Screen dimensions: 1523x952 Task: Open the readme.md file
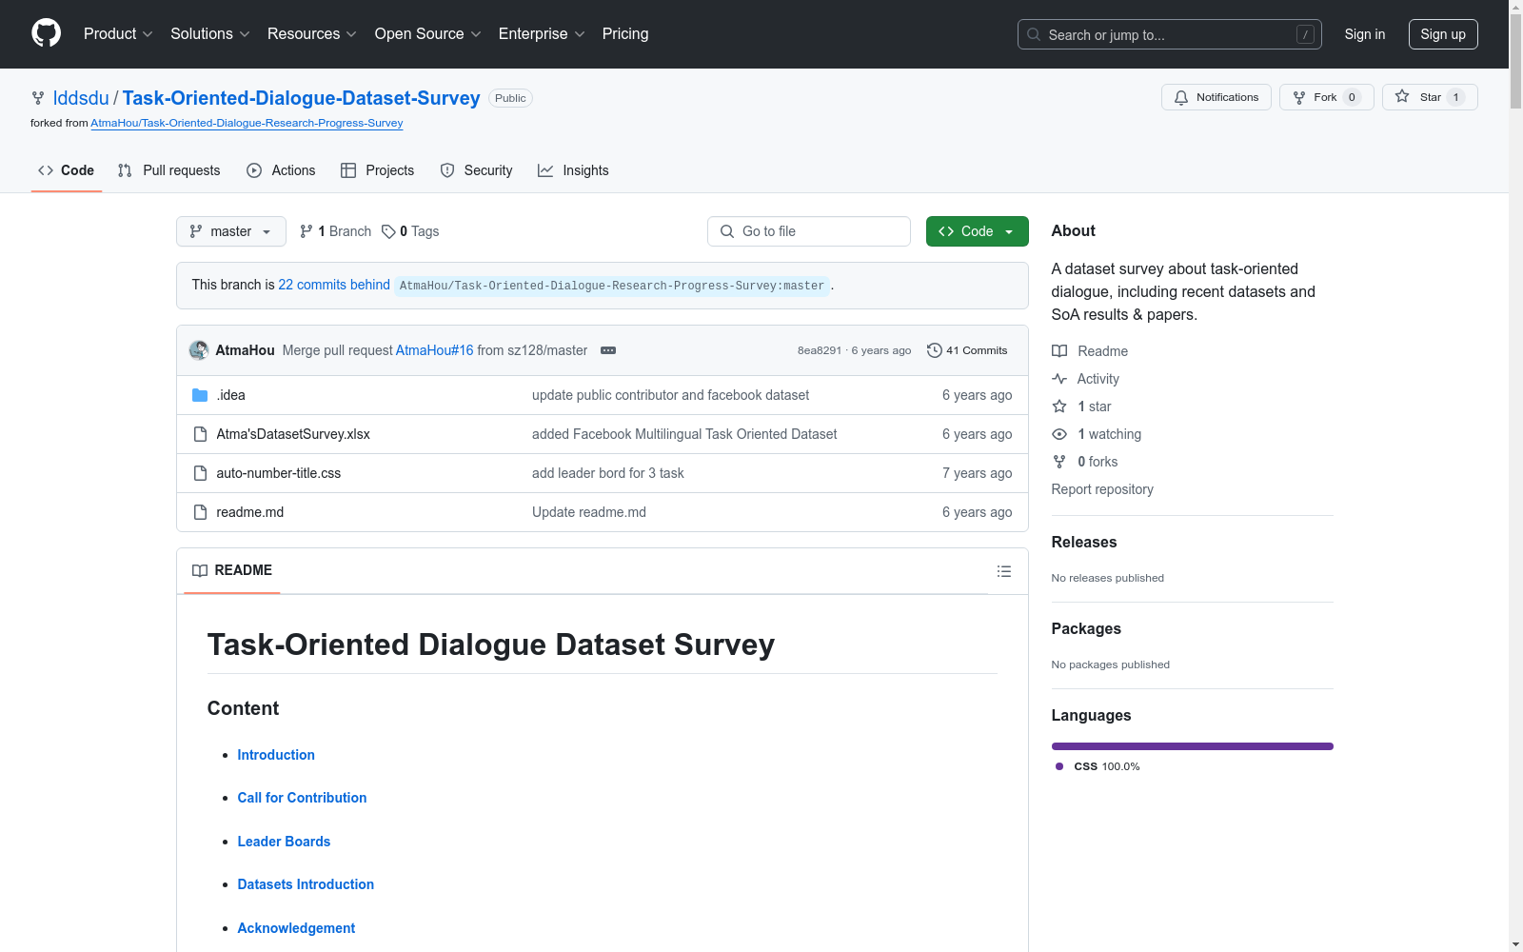pos(249,512)
